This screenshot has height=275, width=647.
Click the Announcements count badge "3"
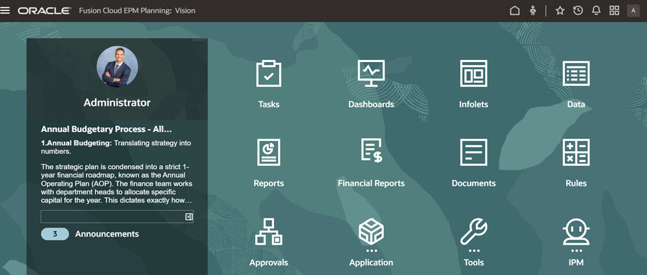coord(55,234)
